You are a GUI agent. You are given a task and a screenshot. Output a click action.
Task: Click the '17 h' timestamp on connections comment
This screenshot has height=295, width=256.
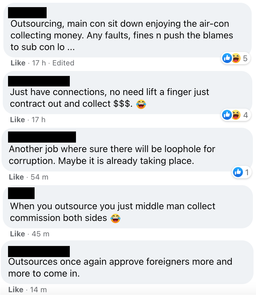(38, 120)
